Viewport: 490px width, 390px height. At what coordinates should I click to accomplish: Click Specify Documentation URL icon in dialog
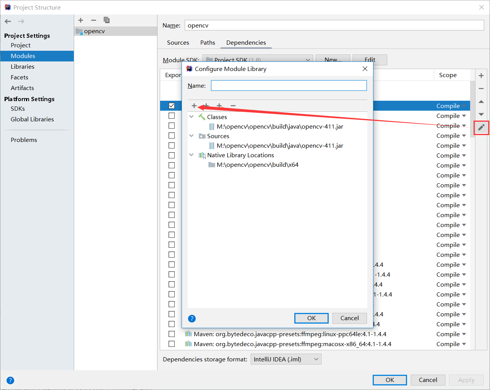coord(206,106)
